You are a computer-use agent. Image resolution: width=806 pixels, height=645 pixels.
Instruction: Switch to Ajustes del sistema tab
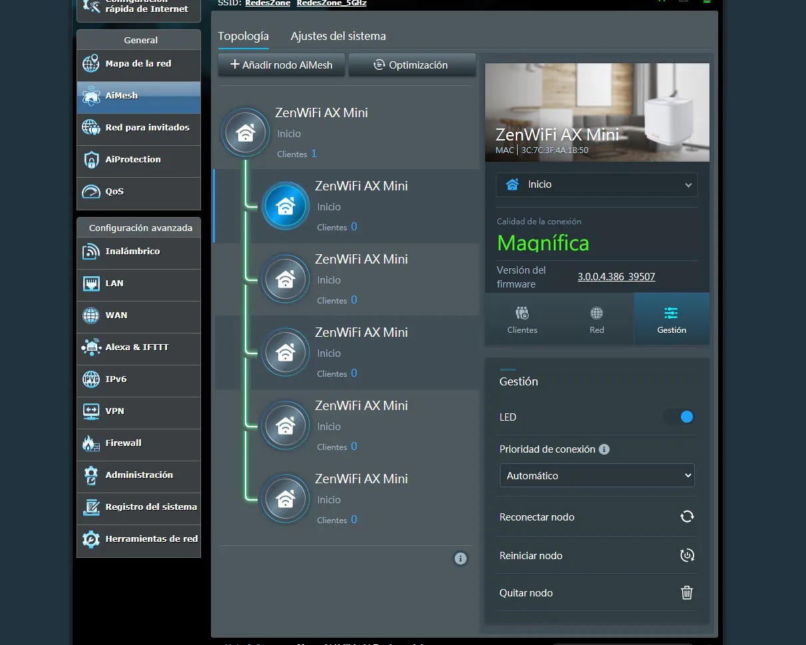pyautogui.click(x=338, y=36)
